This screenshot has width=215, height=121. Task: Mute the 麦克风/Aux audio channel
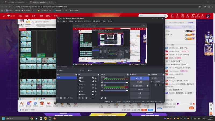[x=102, y=82]
